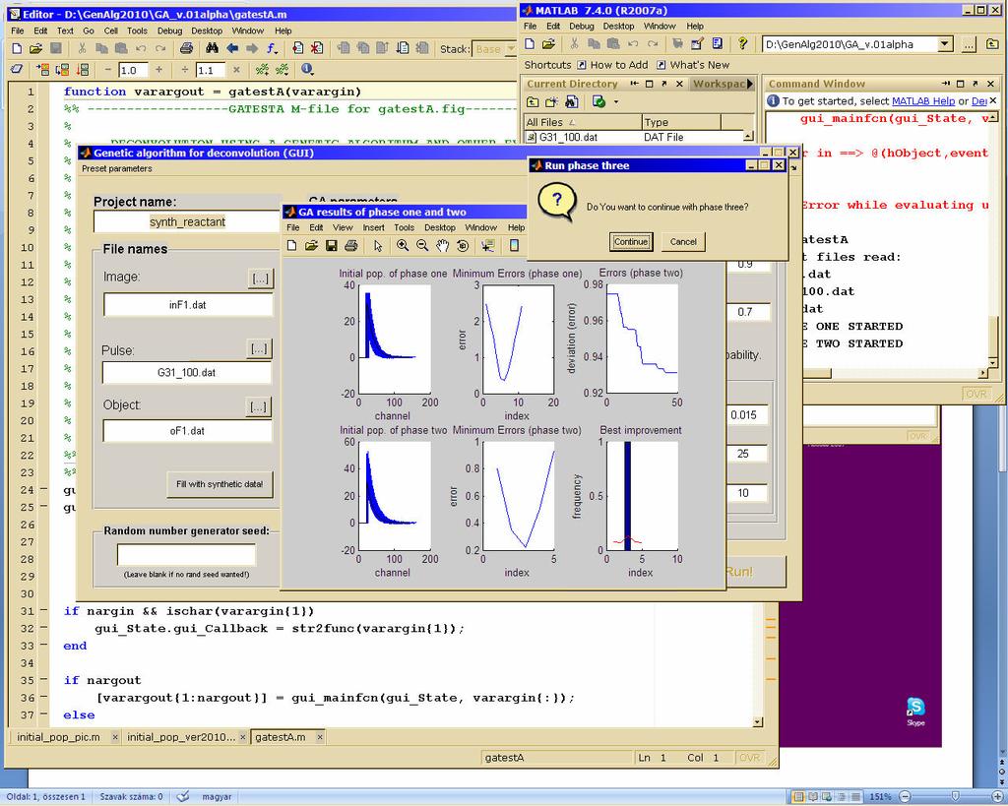Open the Debug menu in the Editor
The height and width of the screenshot is (806, 1008).
(x=169, y=31)
